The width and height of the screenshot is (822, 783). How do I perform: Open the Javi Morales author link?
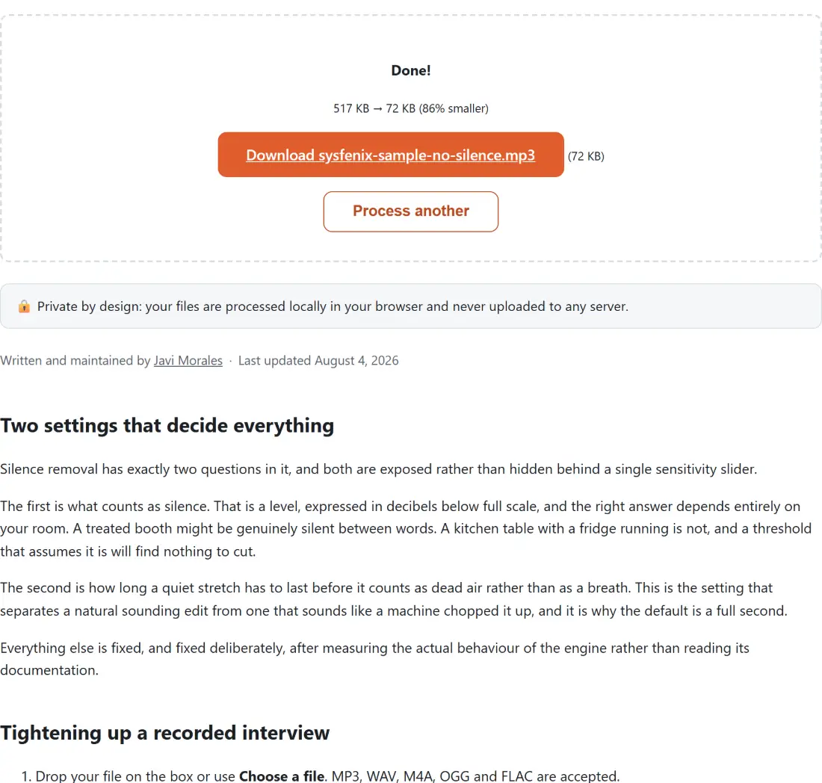(x=188, y=361)
